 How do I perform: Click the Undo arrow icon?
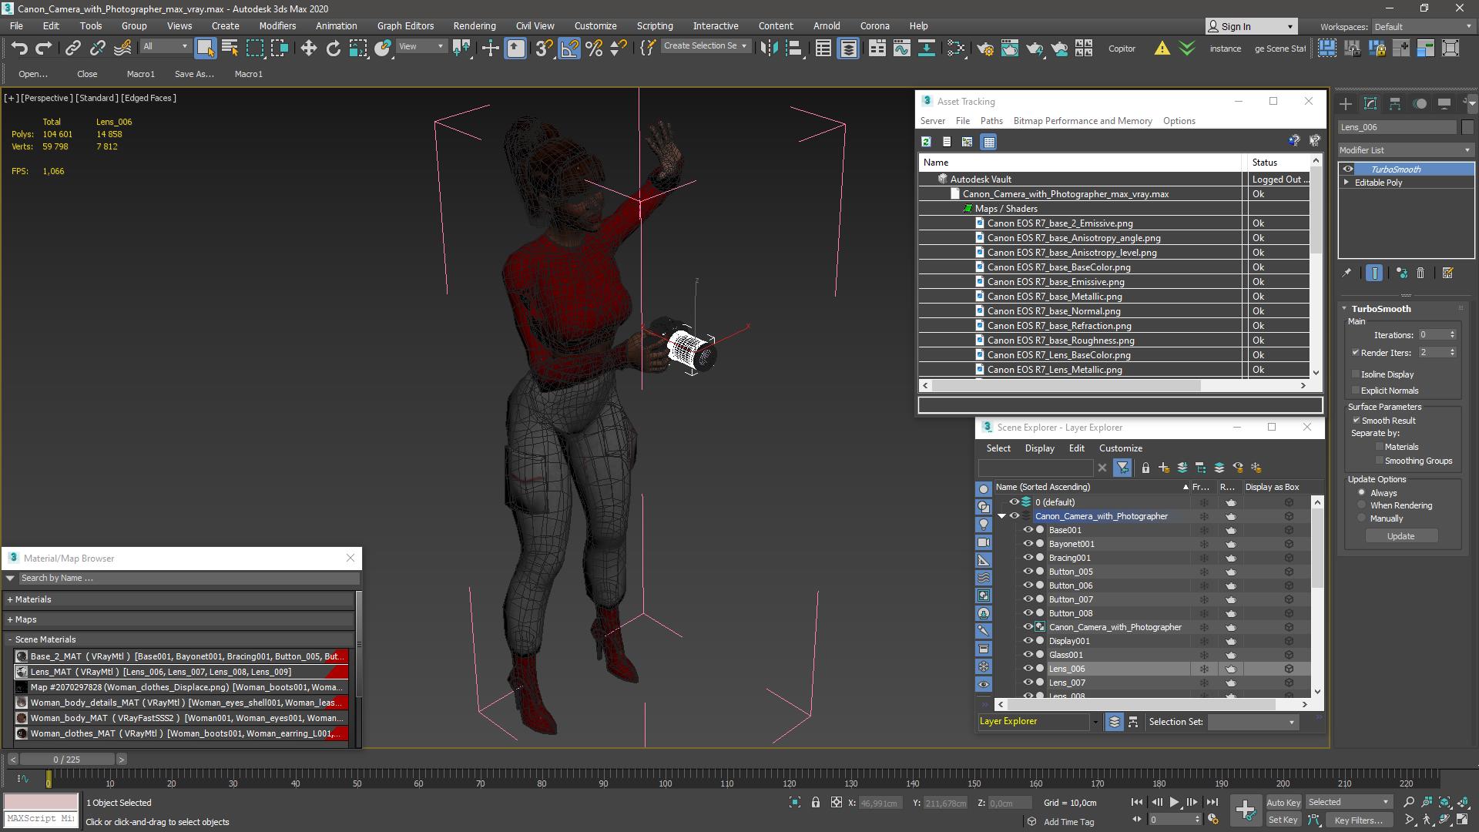[x=19, y=49]
